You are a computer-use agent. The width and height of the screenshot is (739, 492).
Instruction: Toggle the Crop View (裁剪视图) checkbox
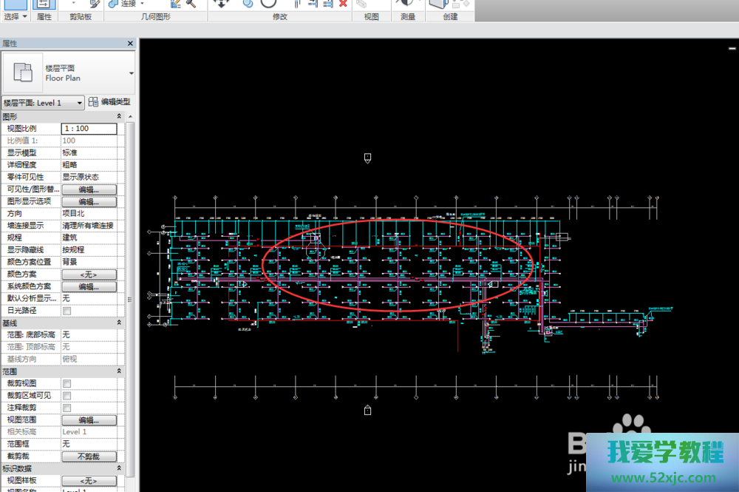(x=67, y=383)
